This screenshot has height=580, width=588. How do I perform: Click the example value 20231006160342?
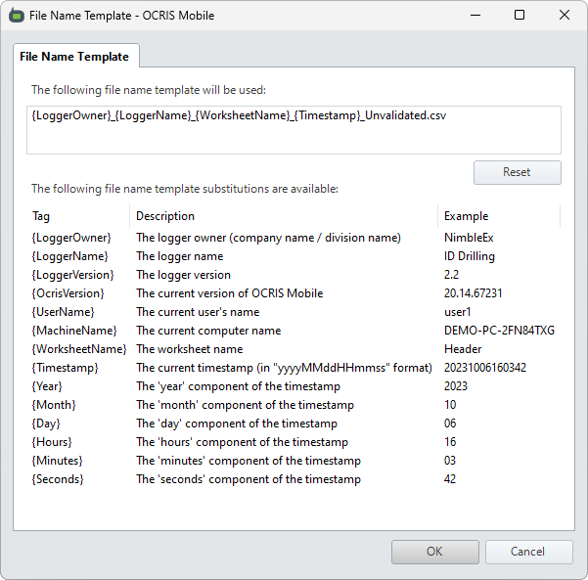click(485, 368)
